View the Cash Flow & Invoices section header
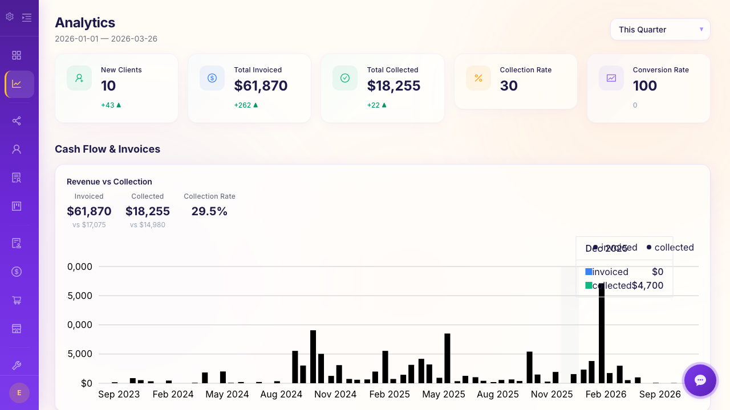The width and height of the screenshot is (730, 410). tap(107, 149)
